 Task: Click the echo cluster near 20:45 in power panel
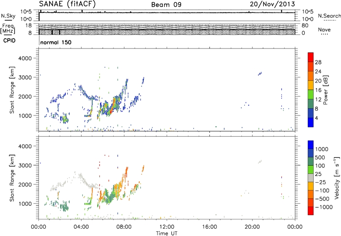tap(260, 73)
